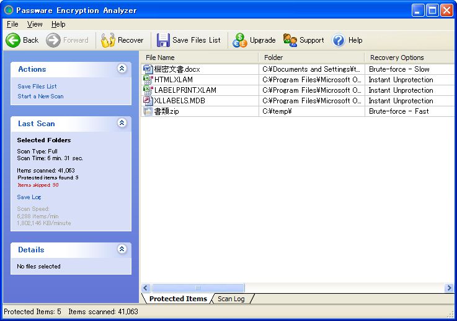Click the Selected Folders heading
457x321 pixels.
[x=44, y=140]
